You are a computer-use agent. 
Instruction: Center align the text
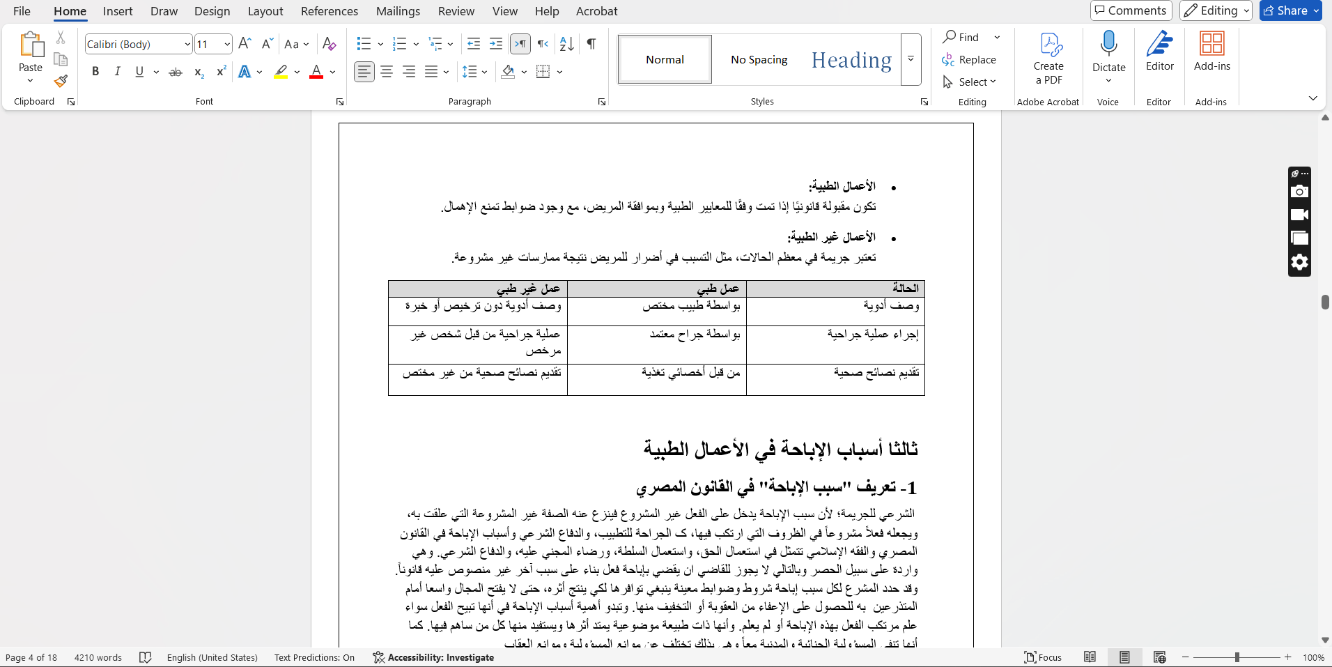387,72
